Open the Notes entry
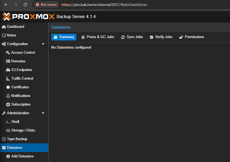This screenshot has width=230, height=162. (x=12, y=35)
